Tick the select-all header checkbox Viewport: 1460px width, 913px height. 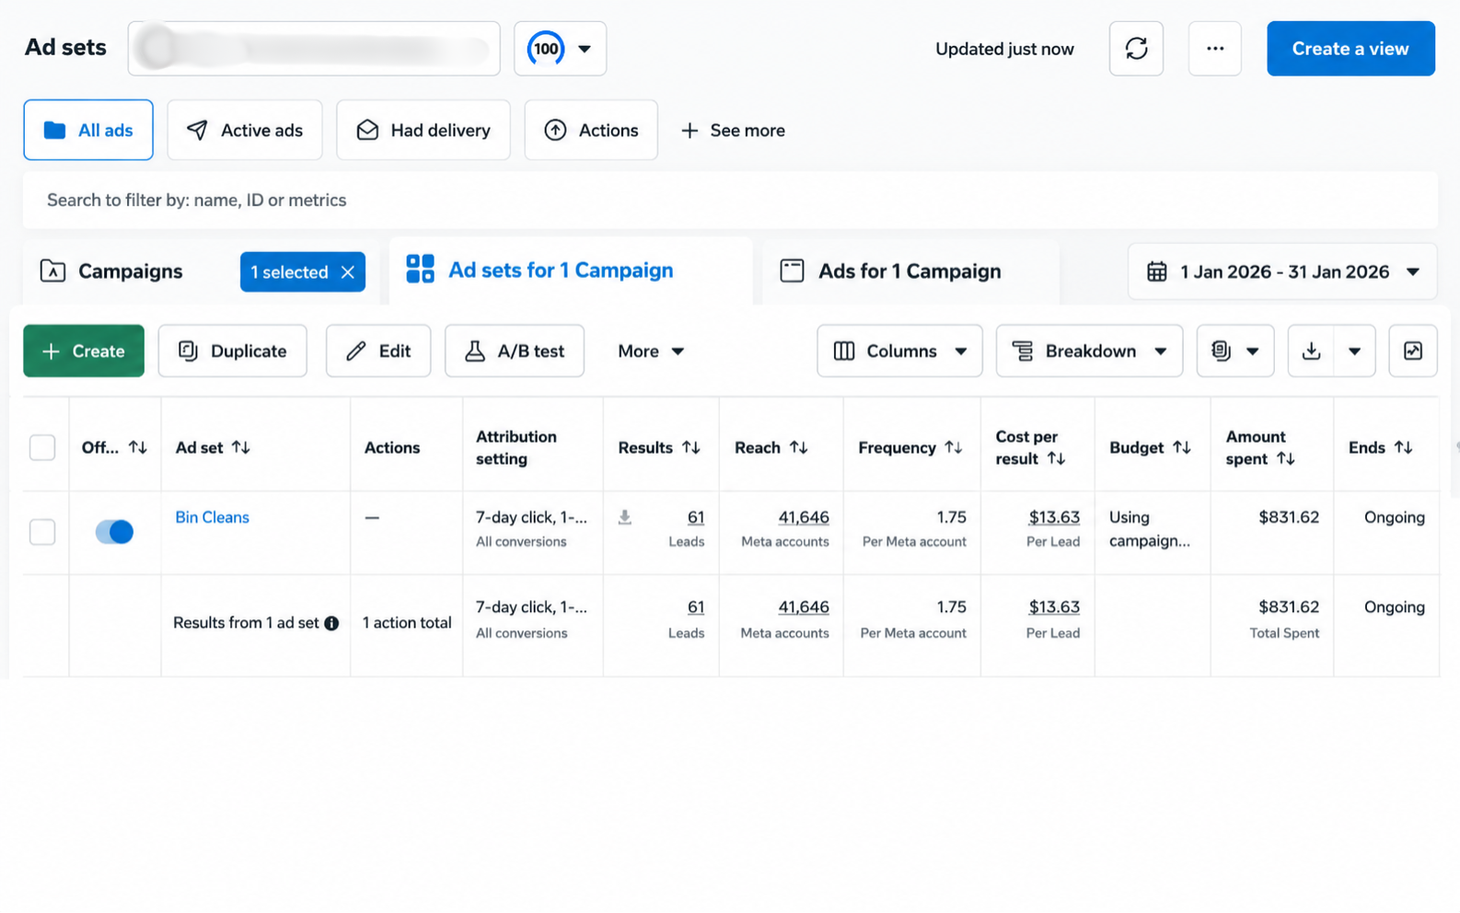tap(42, 447)
